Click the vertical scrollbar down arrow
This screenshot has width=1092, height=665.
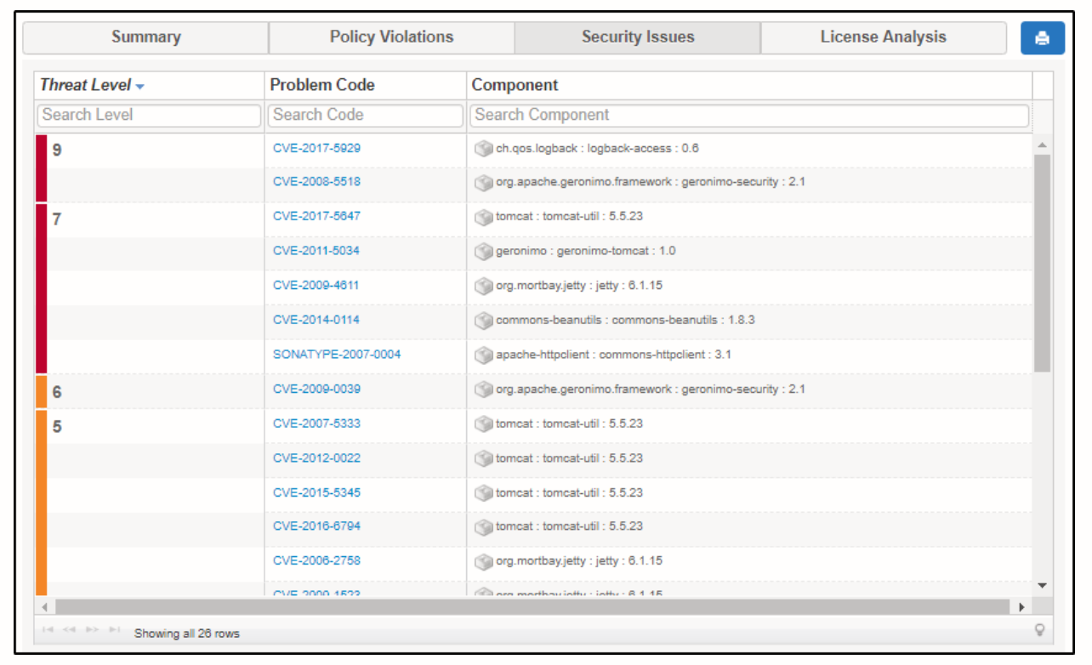[x=1041, y=585]
